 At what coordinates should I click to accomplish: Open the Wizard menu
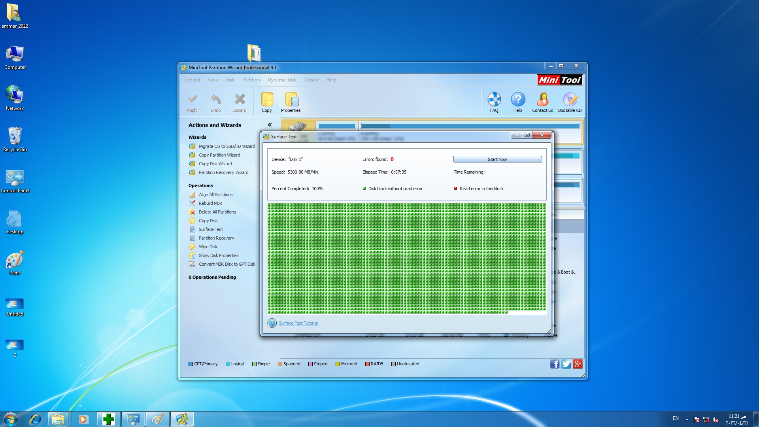coord(312,80)
